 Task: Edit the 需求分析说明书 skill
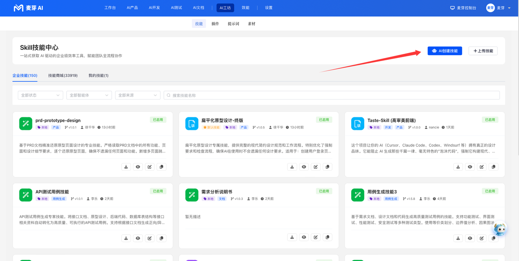pos(315,237)
